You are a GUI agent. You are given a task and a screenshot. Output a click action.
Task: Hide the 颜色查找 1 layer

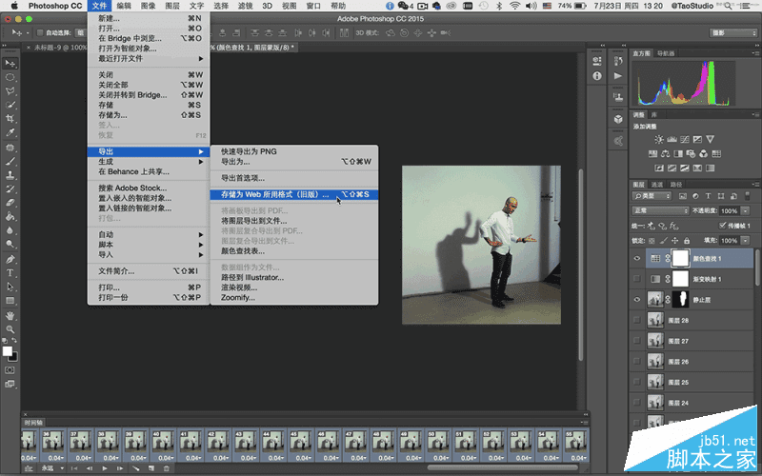pos(637,259)
